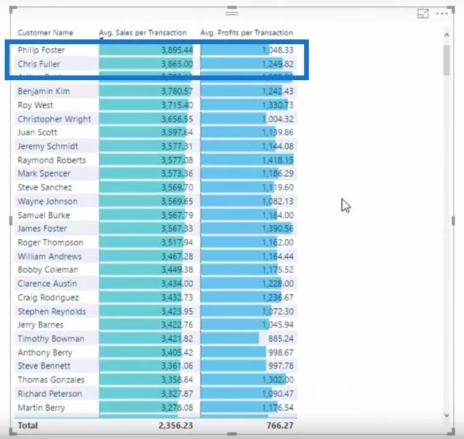Click the 1,249.82 profit value
The image size is (464, 439).
(278, 64)
